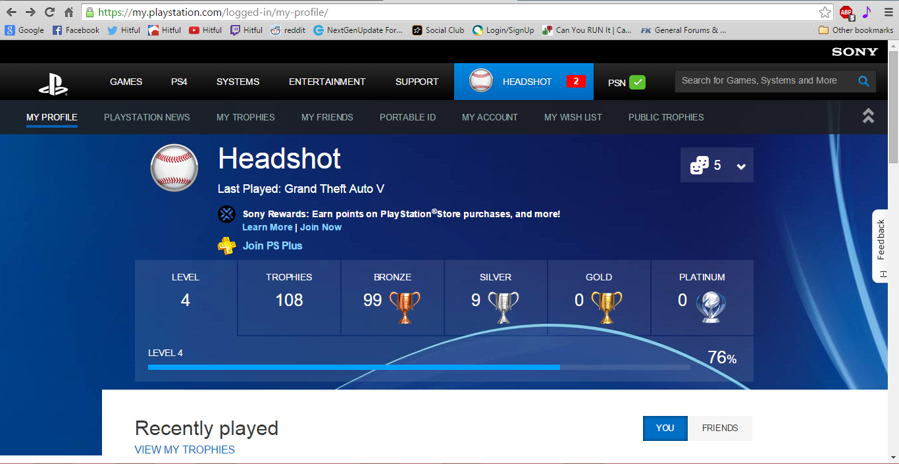
Task: Click HEADSHOT username in the header
Action: point(527,82)
